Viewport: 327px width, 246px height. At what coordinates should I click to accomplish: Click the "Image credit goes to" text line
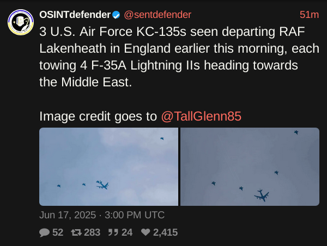(98, 116)
